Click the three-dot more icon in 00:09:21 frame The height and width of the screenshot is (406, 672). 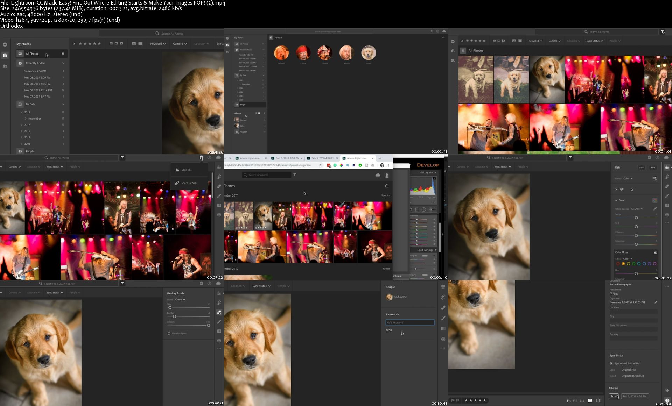pos(219,349)
